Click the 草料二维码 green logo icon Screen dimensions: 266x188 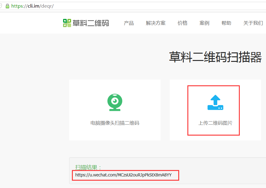[x=67, y=23]
